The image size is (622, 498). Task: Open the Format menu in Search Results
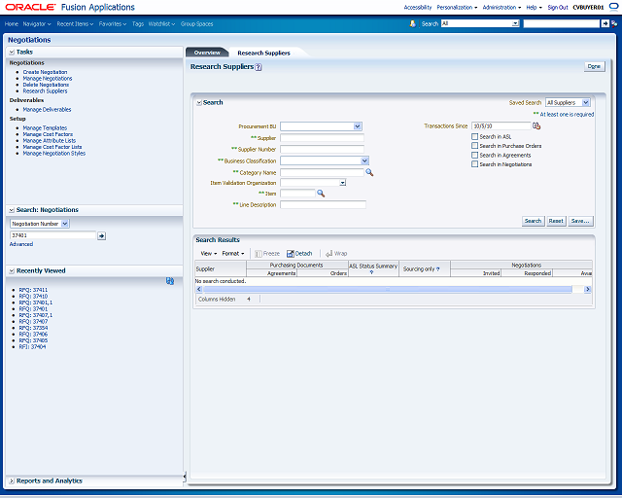[233, 253]
